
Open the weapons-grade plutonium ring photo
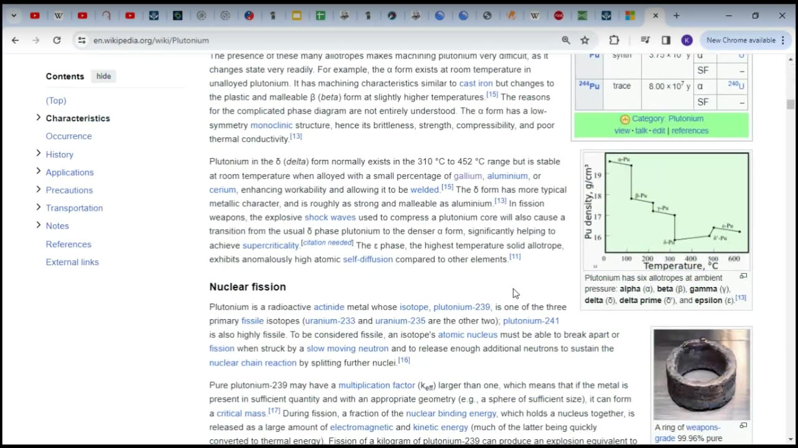pos(701,374)
